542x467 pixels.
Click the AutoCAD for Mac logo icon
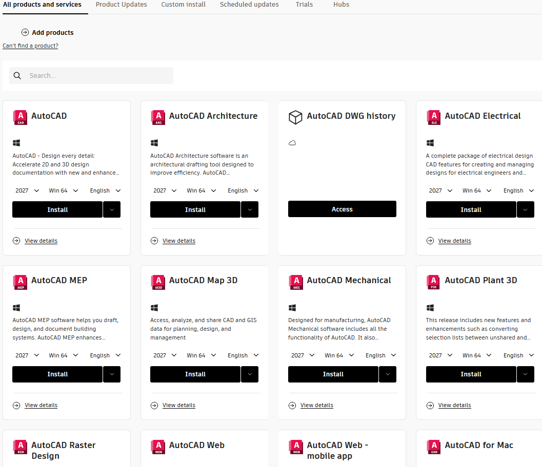(x=433, y=447)
